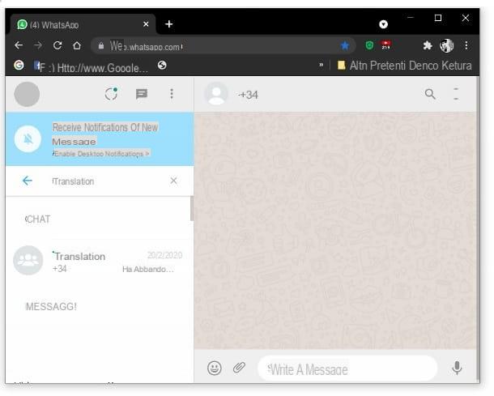The image size is (494, 396).
Task: Open the emoji picker
Action: click(215, 368)
